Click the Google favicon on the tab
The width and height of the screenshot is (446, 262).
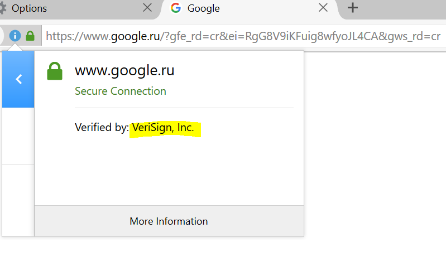[175, 8]
